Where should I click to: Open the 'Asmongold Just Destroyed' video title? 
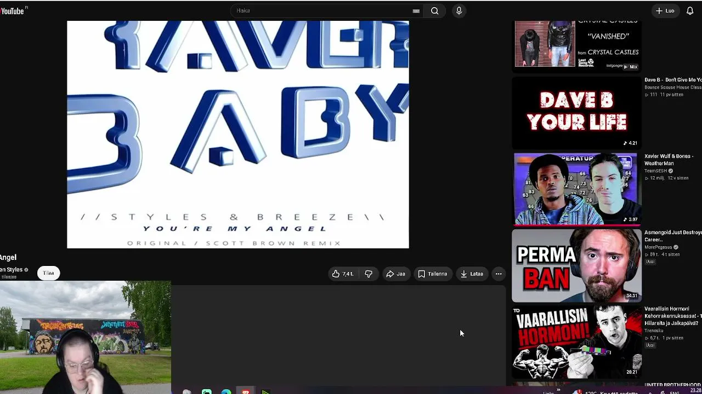(673, 236)
